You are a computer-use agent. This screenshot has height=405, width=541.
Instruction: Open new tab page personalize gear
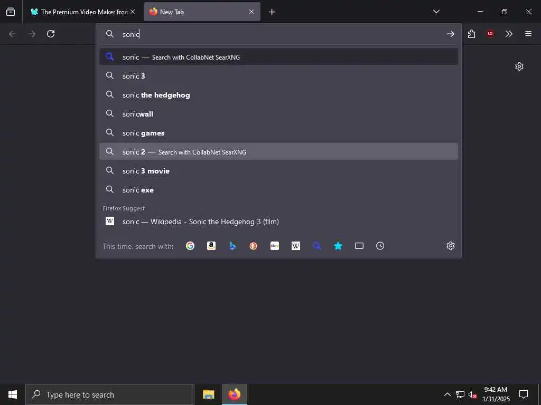519,66
